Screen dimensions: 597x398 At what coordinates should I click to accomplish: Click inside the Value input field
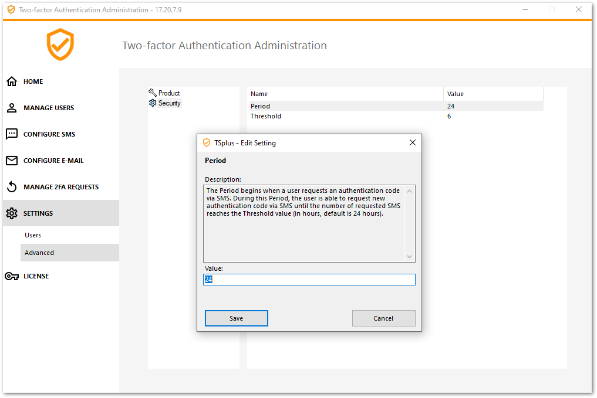[x=309, y=280]
